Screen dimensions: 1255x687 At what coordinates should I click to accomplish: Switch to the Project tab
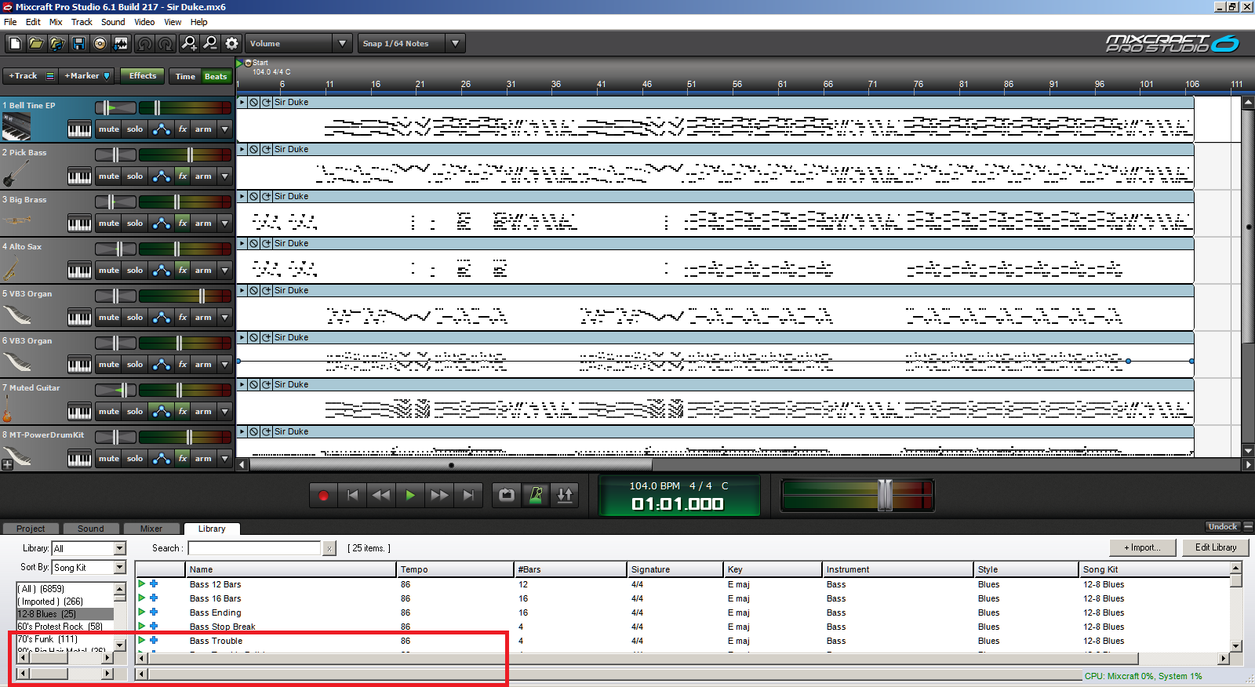point(31,529)
